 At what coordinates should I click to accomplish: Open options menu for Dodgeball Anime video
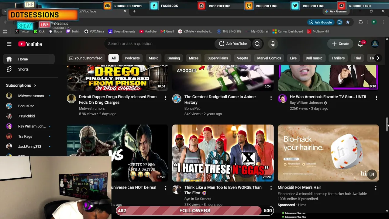(x=271, y=98)
